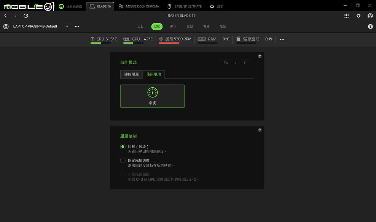Select fixed fan speed option
The image size is (376, 222).
pyautogui.click(x=123, y=160)
